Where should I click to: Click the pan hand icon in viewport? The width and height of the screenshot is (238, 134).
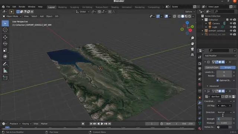tap(192, 44)
